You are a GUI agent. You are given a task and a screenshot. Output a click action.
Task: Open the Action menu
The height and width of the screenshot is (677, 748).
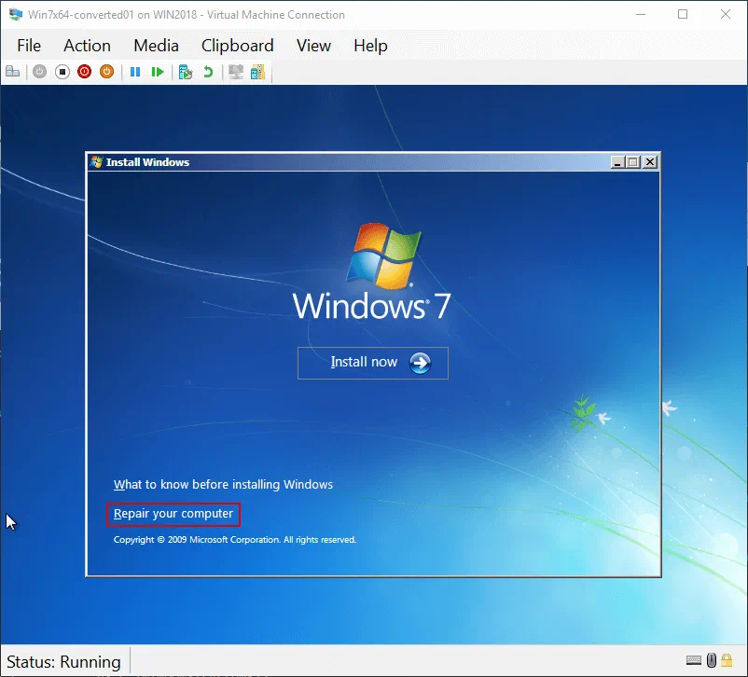coord(87,45)
